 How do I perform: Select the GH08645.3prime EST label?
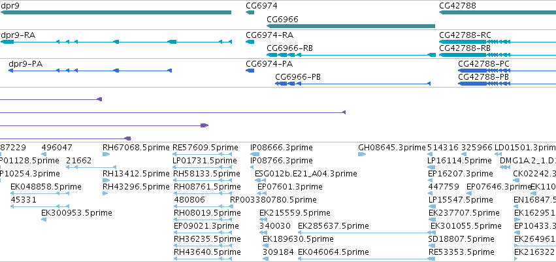point(392,148)
